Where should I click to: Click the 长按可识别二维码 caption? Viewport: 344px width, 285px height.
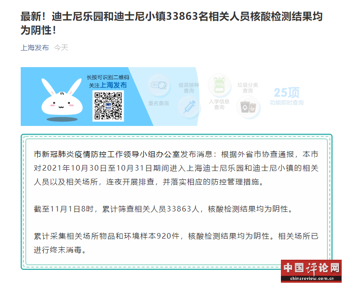coord(108,77)
